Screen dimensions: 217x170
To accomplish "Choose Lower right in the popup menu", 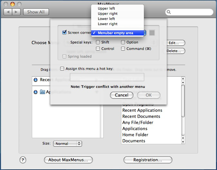I will tap(118, 24).
